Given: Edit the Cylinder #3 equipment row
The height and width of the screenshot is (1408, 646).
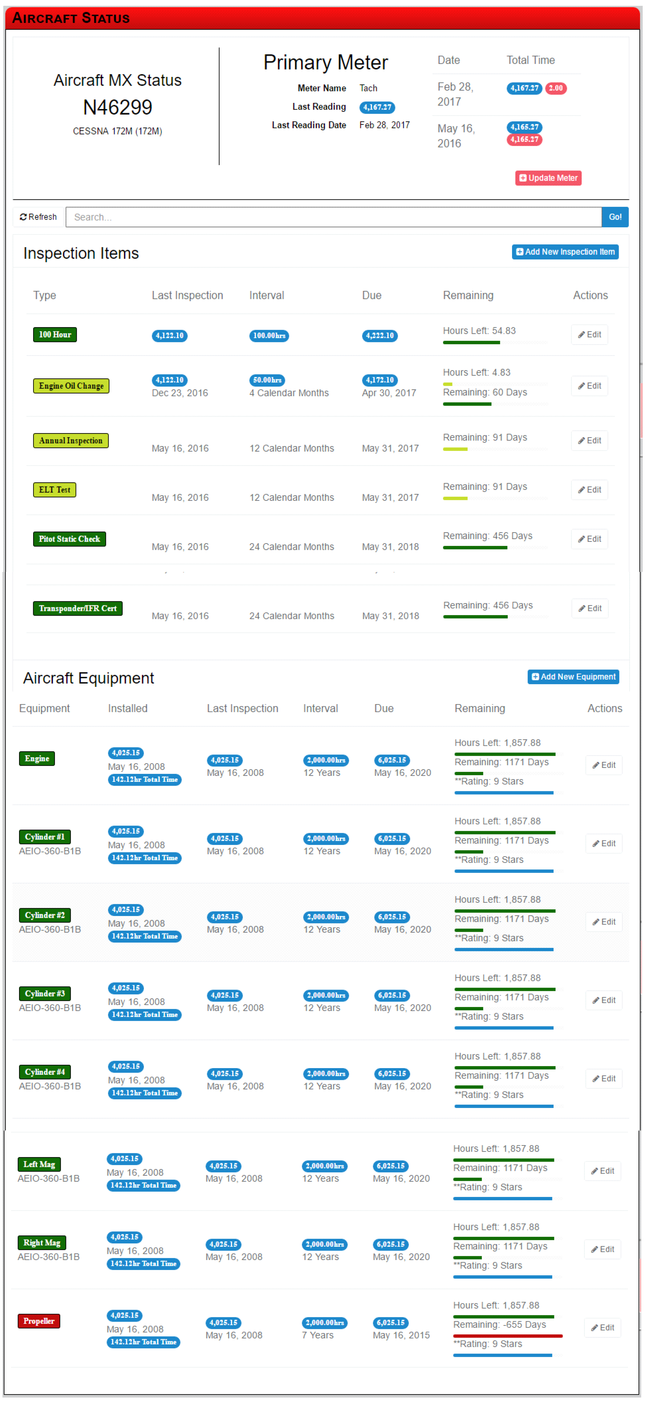Looking at the screenshot, I should click(604, 1000).
